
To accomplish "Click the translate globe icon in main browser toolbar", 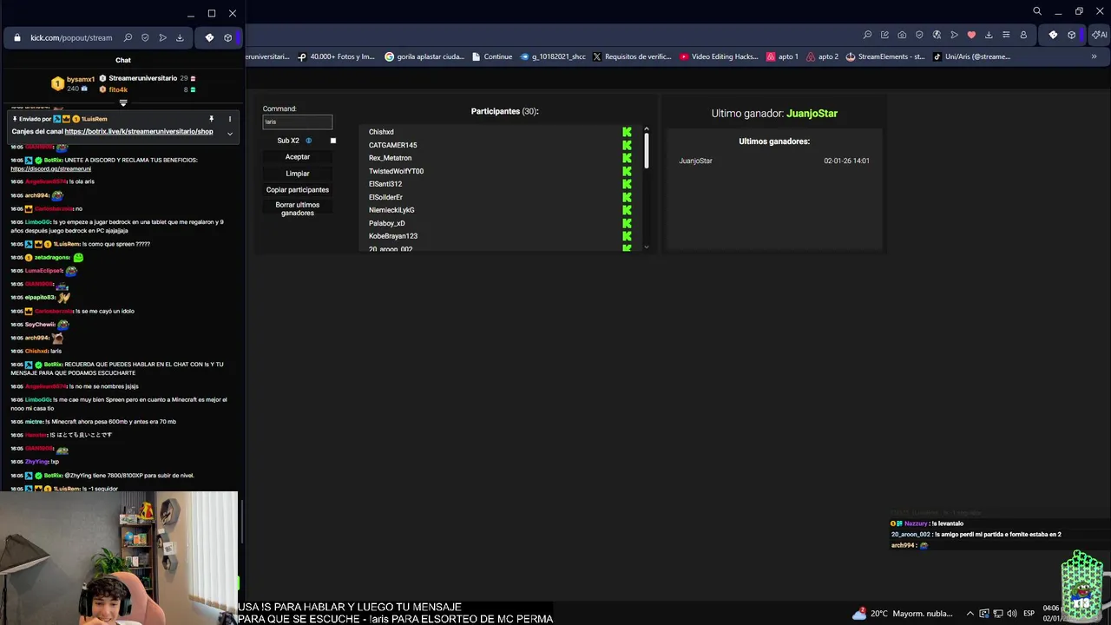I will click(937, 35).
